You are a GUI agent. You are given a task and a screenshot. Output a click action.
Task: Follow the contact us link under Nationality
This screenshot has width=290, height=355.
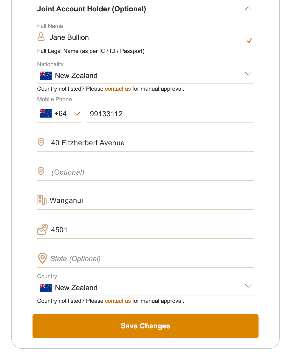coord(118,89)
